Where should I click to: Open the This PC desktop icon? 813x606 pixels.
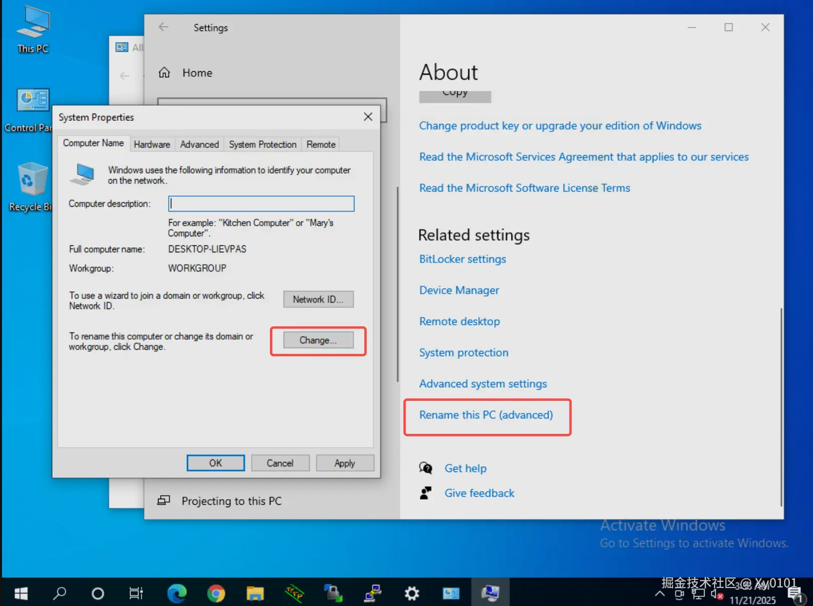click(x=33, y=29)
